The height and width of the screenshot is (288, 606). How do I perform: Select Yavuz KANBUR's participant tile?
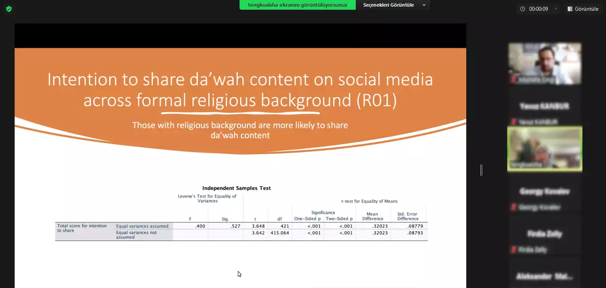click(544, 106)
